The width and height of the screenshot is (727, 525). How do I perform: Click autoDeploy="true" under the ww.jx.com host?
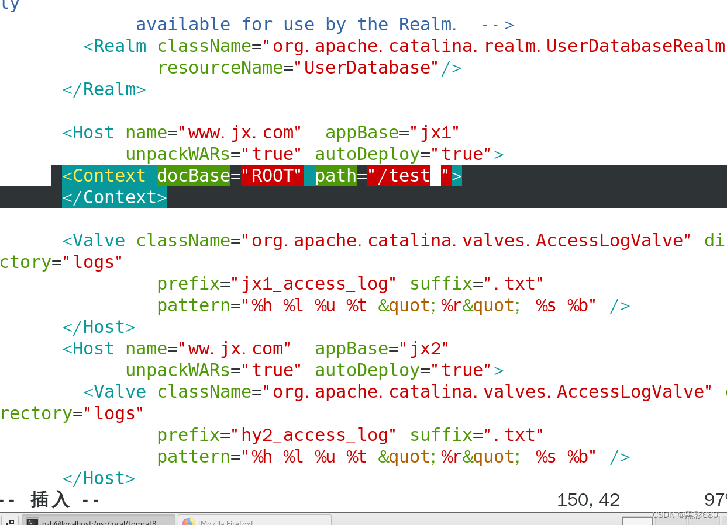coord(404,370)
